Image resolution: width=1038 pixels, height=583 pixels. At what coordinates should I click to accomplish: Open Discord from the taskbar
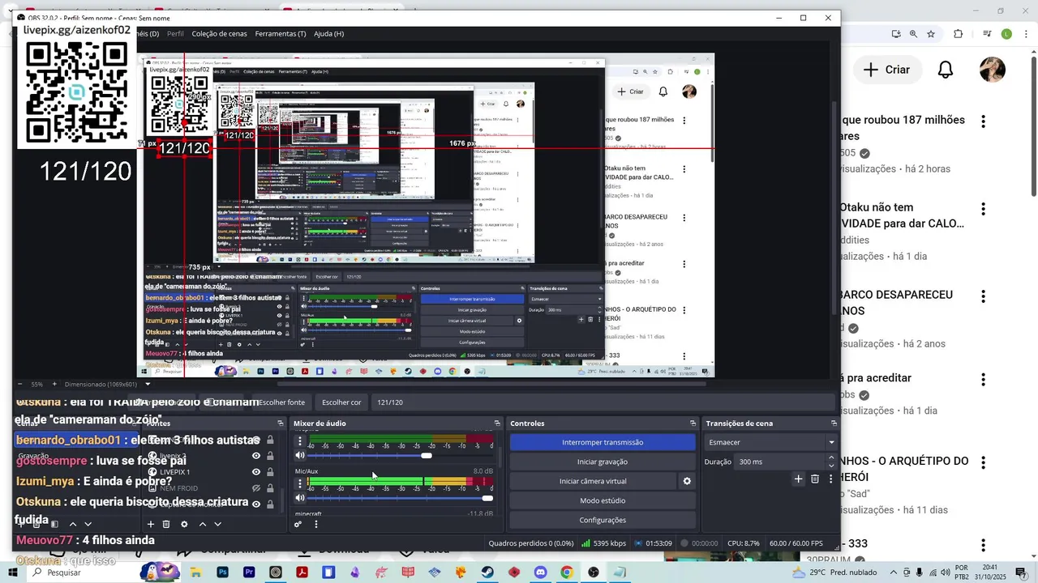coord(541,572)
